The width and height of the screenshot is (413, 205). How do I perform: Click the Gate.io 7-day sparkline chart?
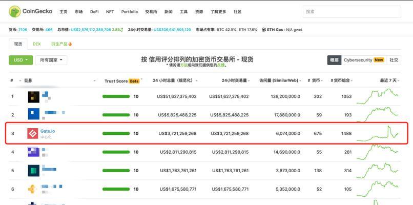[378, 134]
